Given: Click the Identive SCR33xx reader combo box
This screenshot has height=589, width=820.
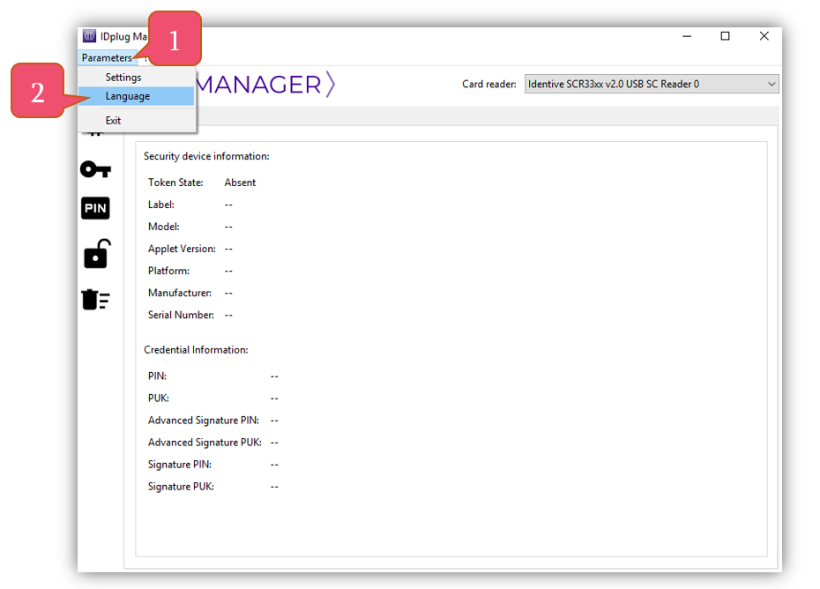Looking at the screenshot, I should click(644, 85).
